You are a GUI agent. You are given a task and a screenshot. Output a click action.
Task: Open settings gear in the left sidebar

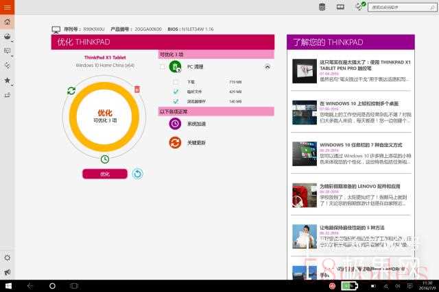8,258
